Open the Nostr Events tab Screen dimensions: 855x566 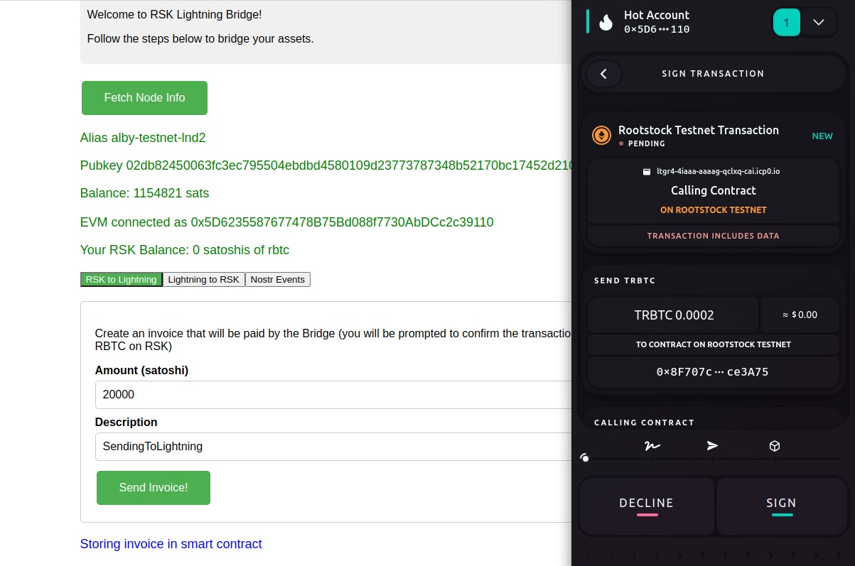point(278,280)
